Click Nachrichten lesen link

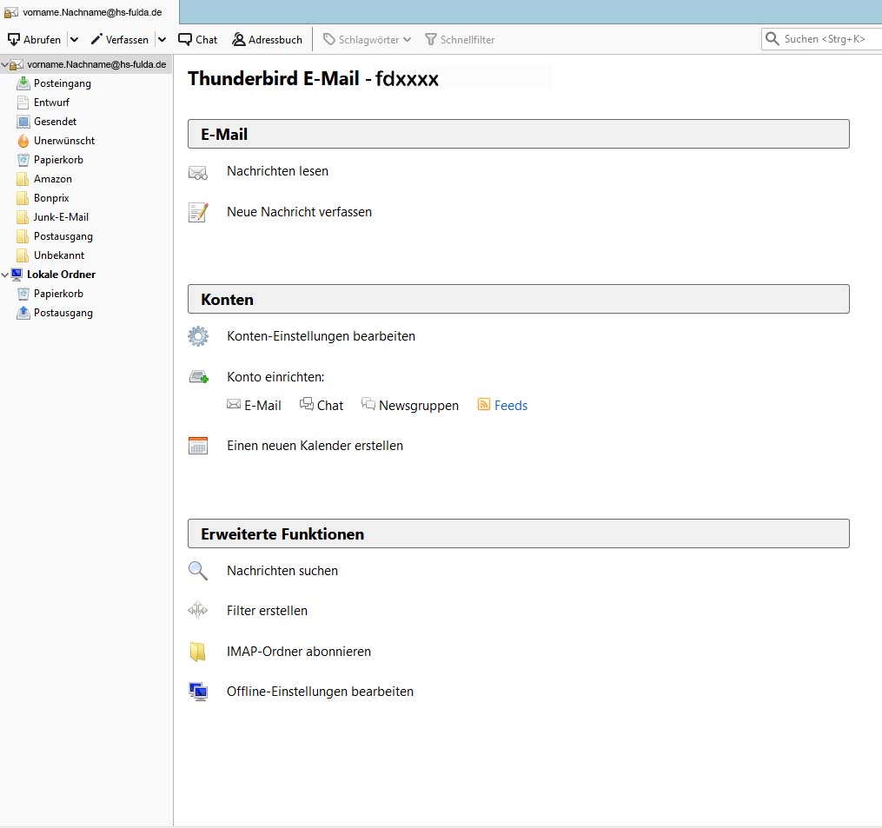[x=277, y=171]
